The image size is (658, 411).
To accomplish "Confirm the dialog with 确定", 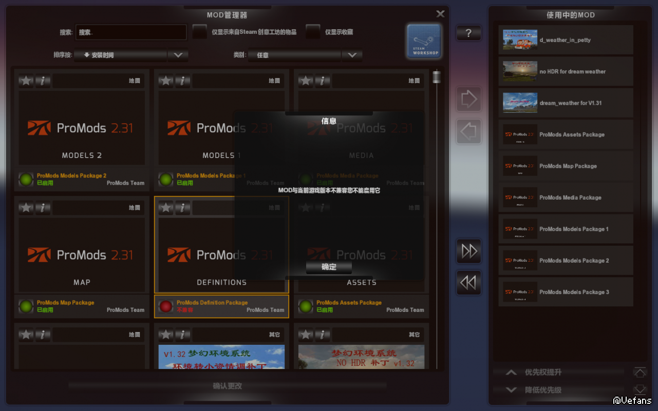I will tap(329, 267).
